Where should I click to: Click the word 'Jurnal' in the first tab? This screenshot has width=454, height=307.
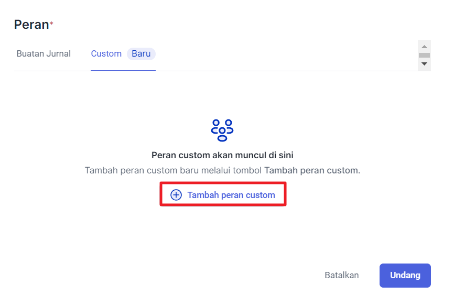click(x=58, y=53)
